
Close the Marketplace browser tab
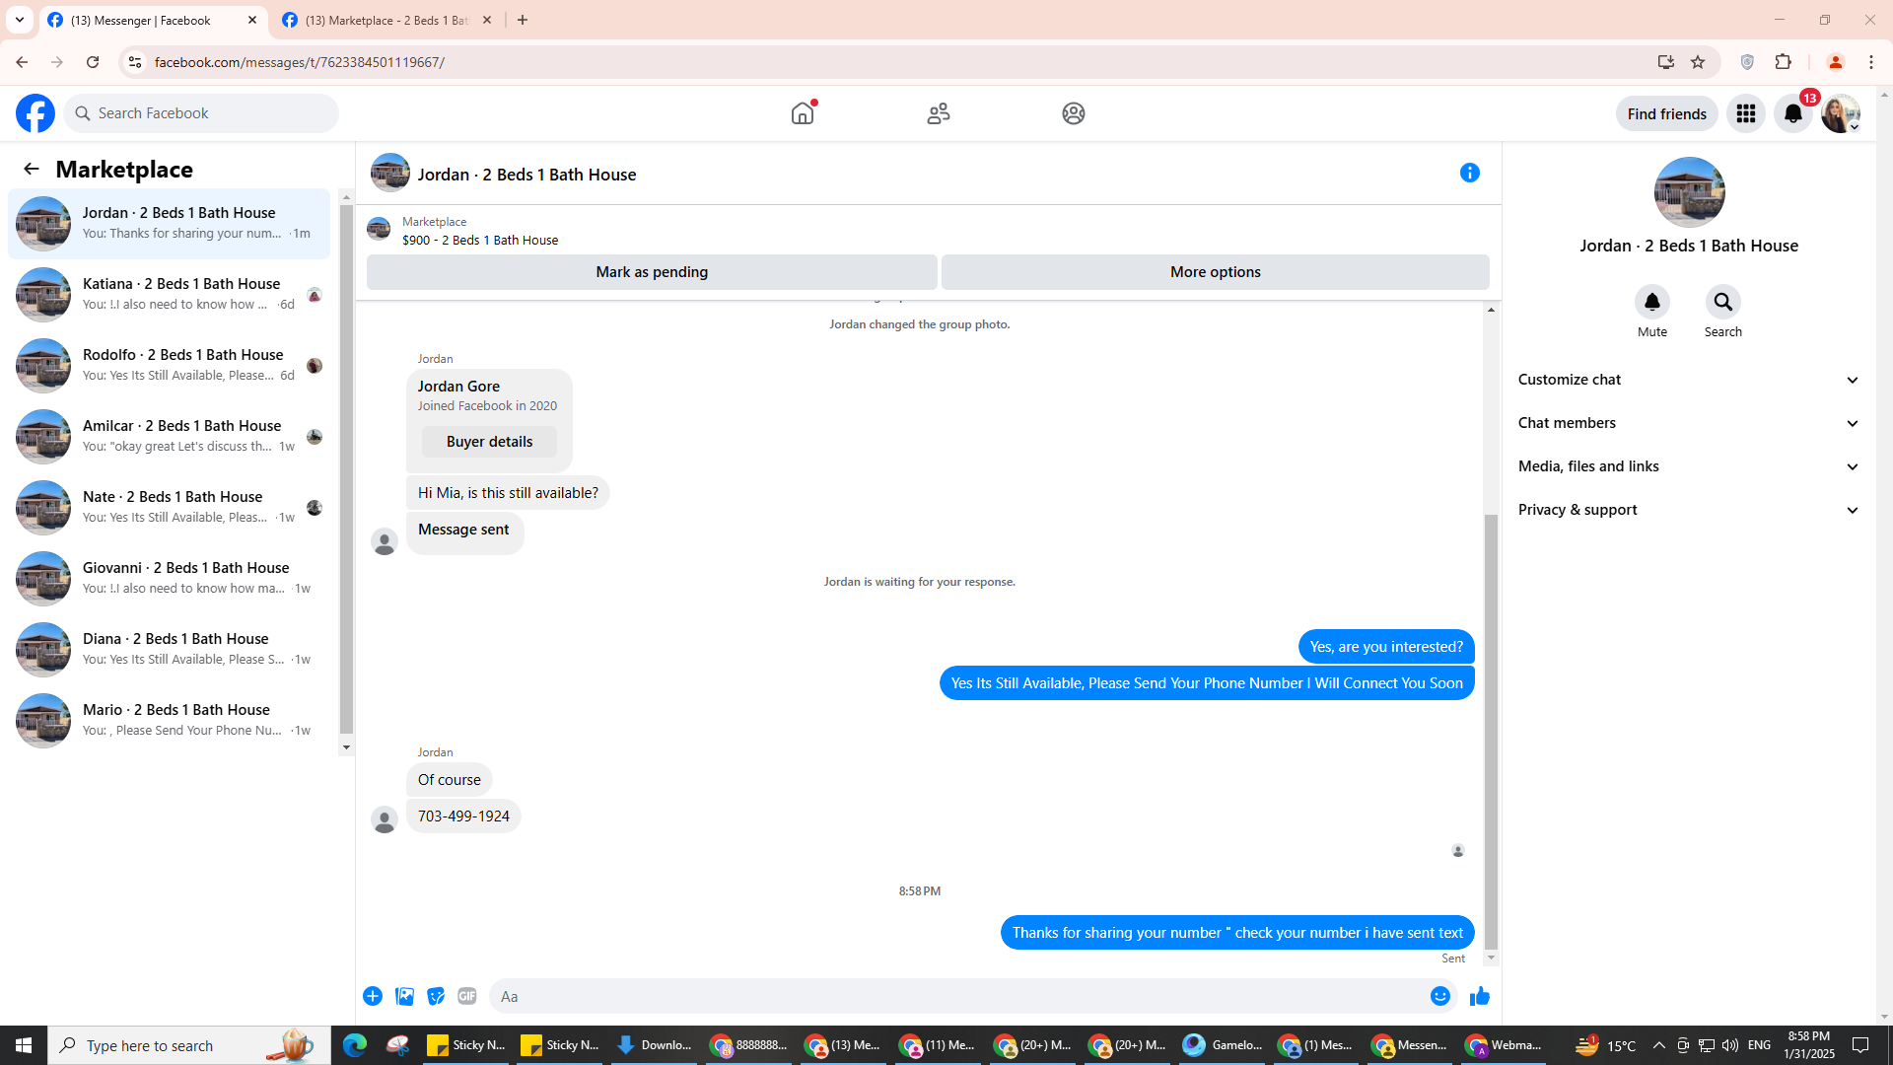(x=487, y=20)
